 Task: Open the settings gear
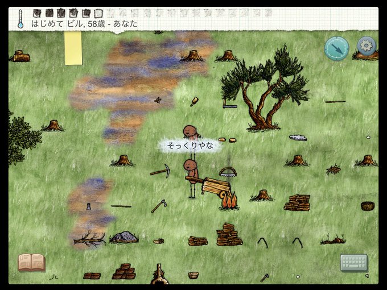tap(367, 45)
